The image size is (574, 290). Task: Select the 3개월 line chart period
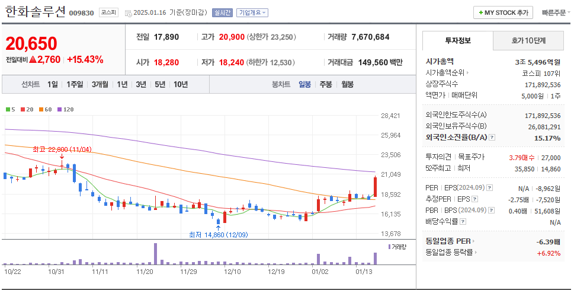(x=100, y=84)
